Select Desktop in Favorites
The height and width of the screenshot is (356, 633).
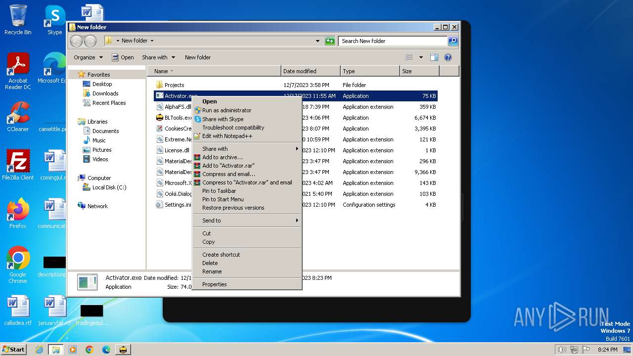coord(102,84)
